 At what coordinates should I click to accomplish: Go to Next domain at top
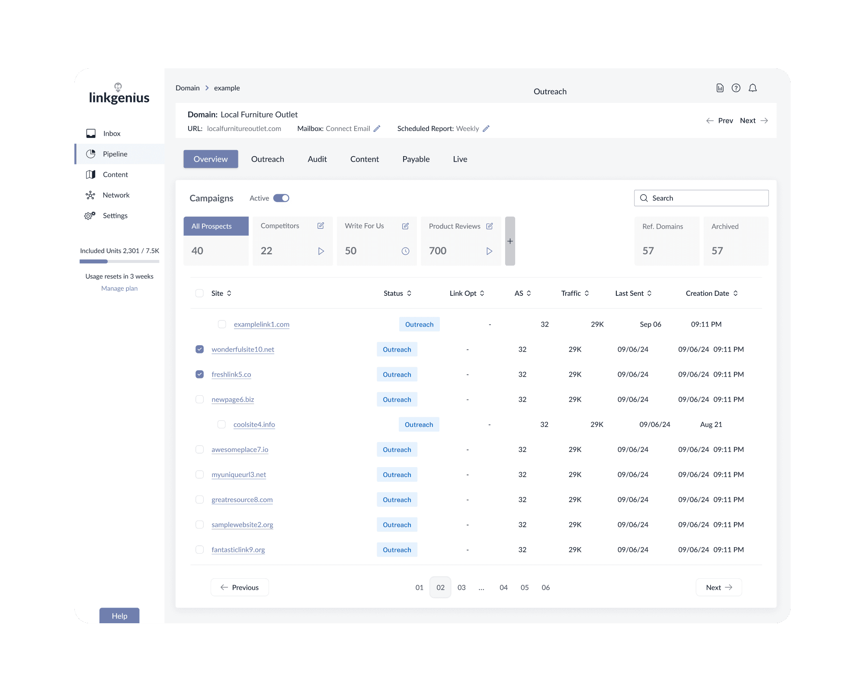pos(754,121)
